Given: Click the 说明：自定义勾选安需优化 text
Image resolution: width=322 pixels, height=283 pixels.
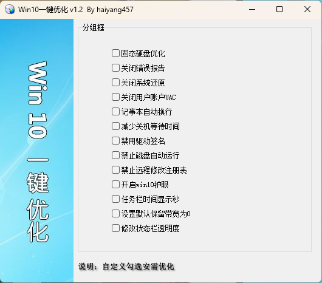Looking at the screenshot, I should (x=126, y=267).
